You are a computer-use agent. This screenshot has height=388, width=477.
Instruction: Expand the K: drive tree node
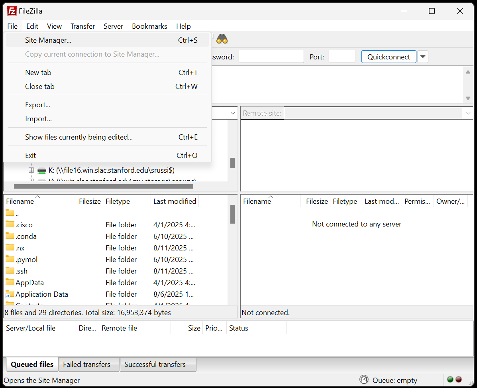(x=31, y=170)
